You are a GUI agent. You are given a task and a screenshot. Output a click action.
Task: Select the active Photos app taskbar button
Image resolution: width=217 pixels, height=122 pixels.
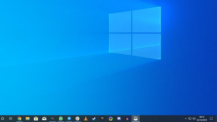136,119
